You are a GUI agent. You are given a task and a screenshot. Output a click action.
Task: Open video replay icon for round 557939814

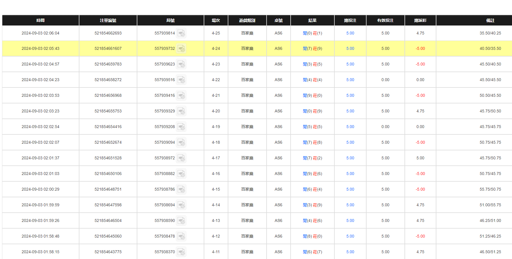click(181, 33)
